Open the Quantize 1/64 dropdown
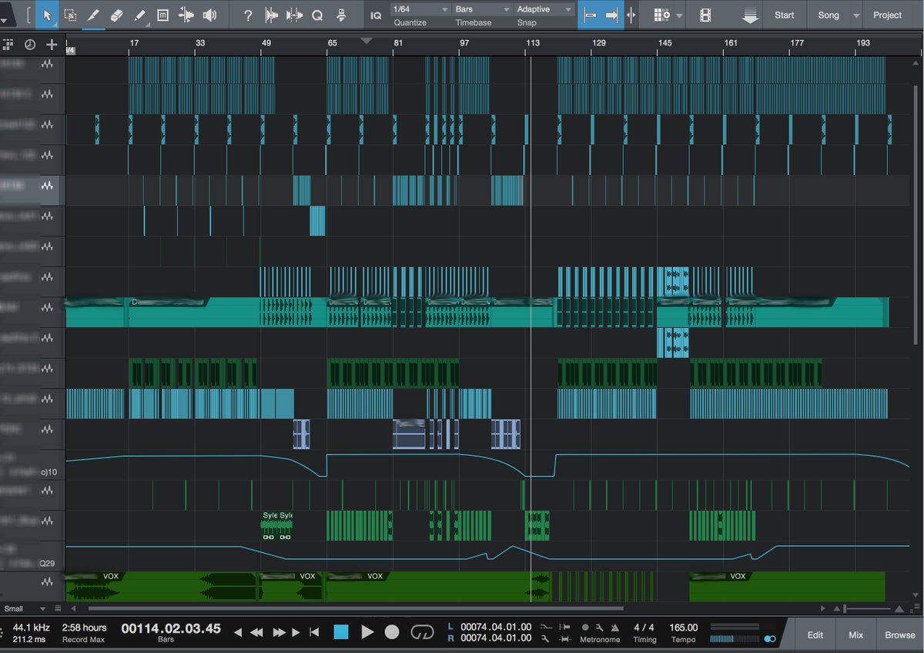924x653 pixels. 420,9
